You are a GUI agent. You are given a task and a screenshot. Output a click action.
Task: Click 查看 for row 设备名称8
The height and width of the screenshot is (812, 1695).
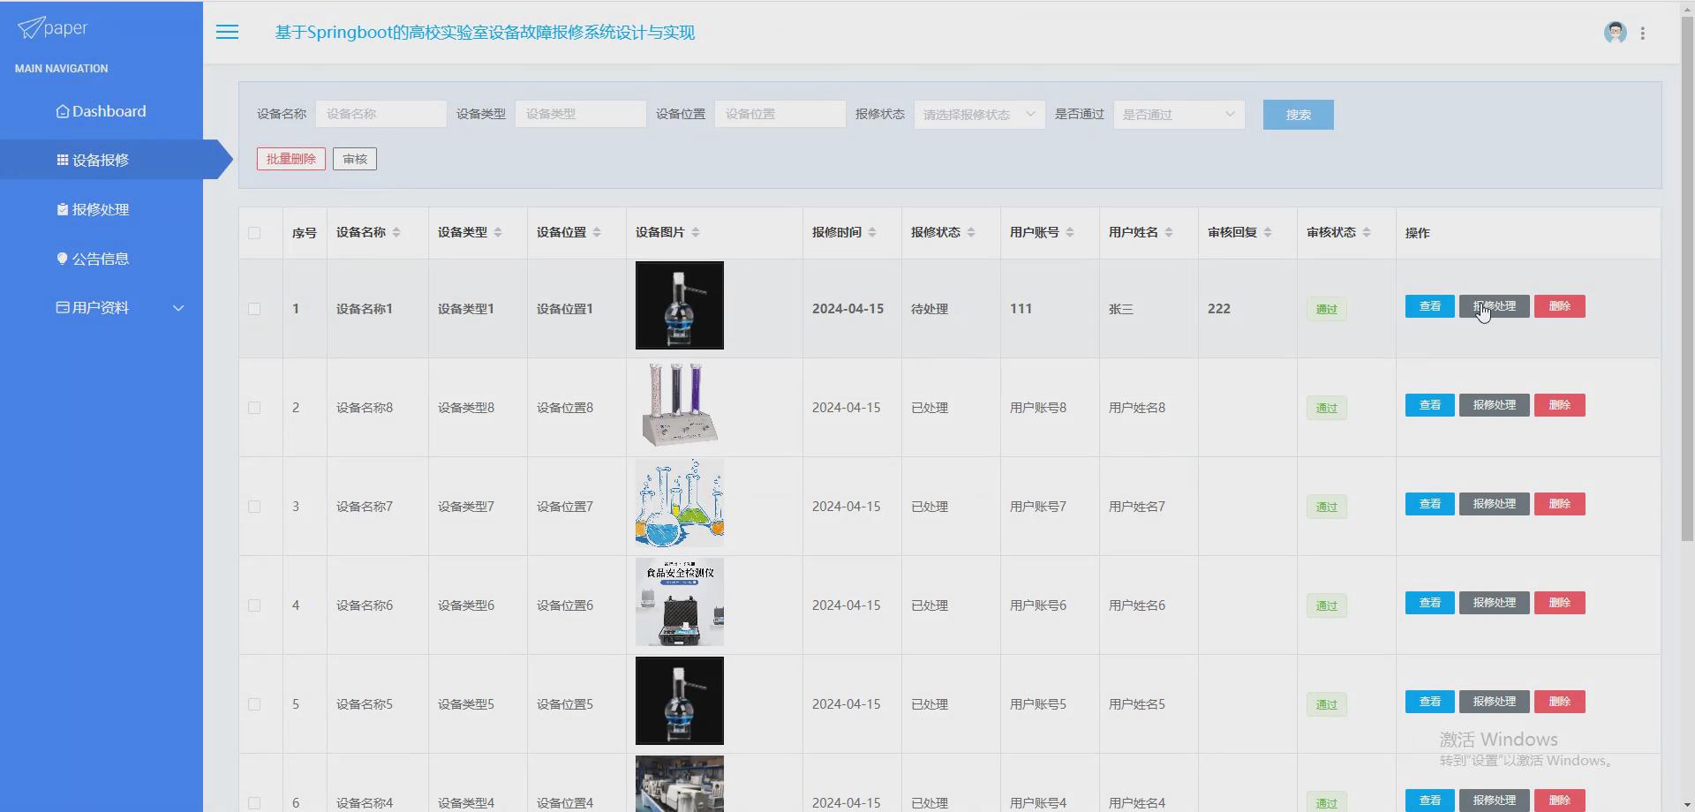1430,405
